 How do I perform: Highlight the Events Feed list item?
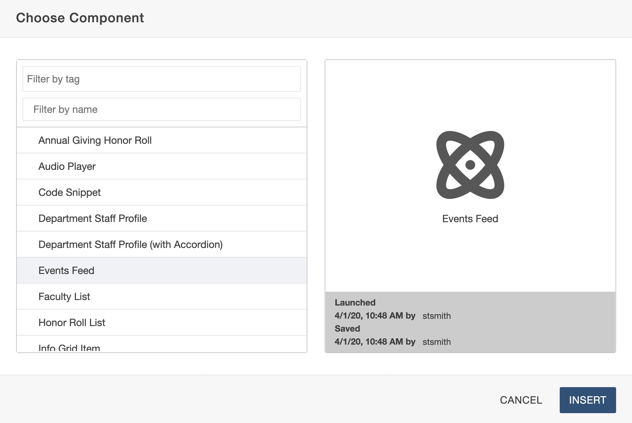66,271
